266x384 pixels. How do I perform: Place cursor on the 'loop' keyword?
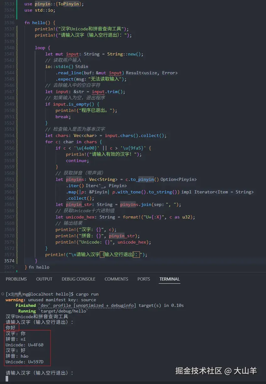tap(40, 48)
